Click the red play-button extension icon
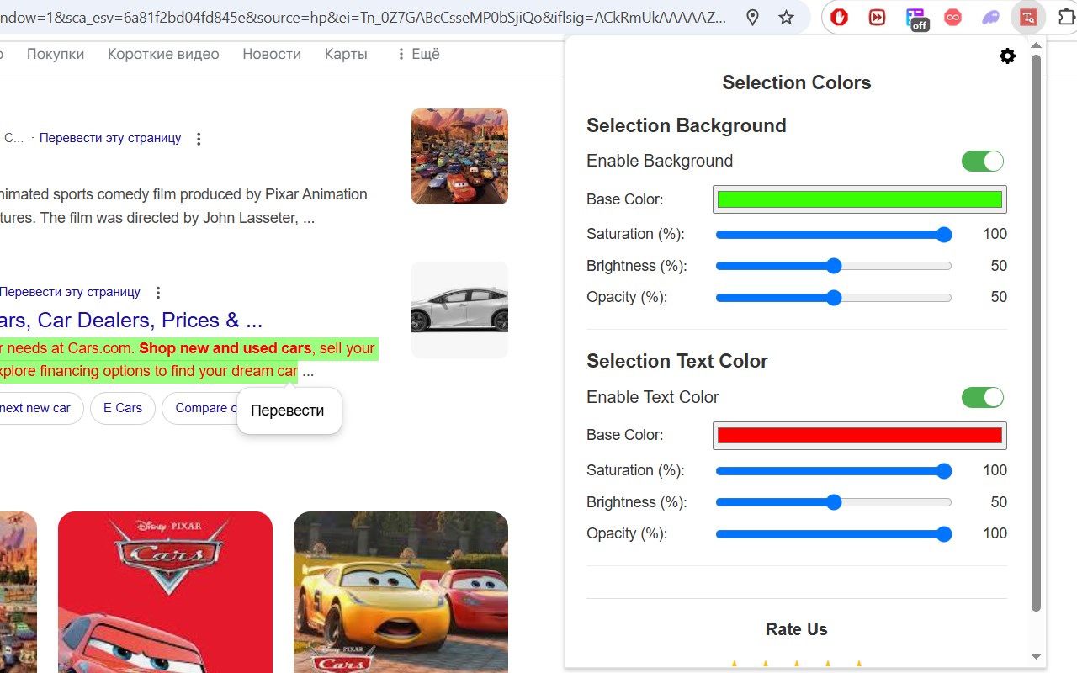This screenshot has height=673, width=1077. tap(877, 17)
